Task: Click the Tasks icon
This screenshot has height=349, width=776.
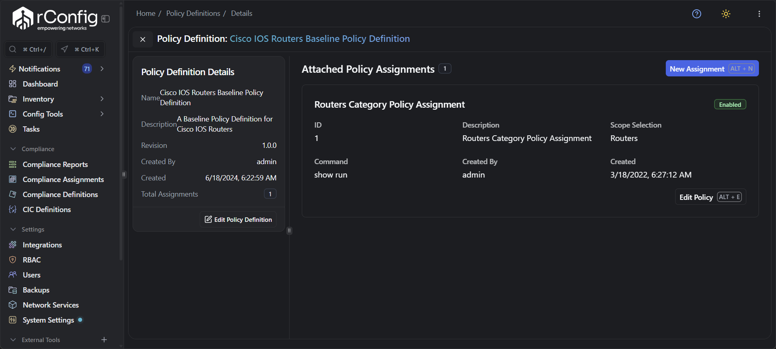Action: pos(13,129)
